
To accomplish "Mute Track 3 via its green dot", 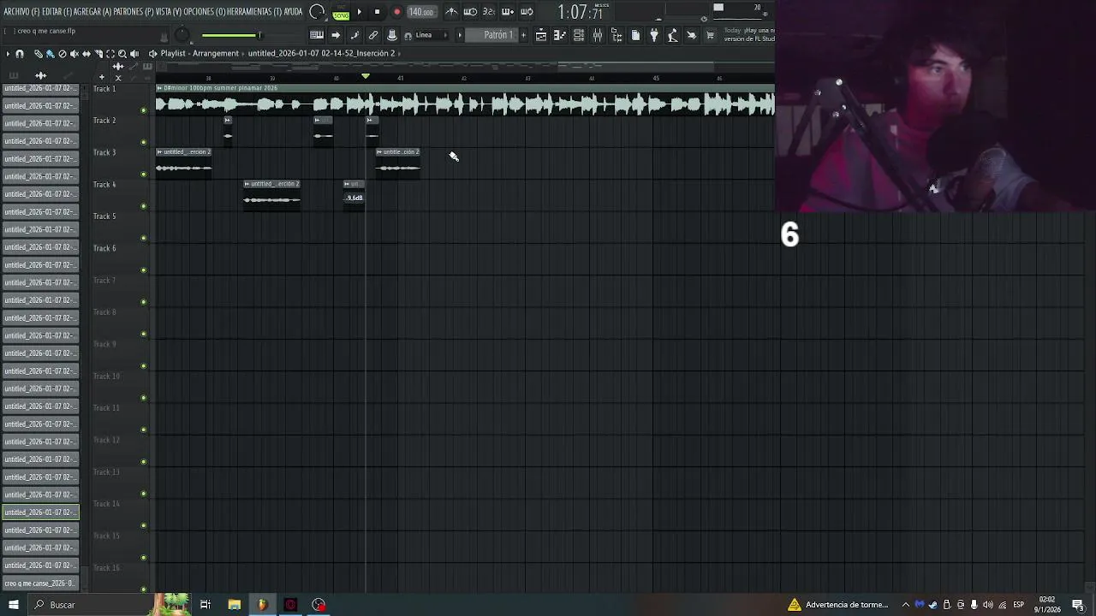I will pos(143,175).
